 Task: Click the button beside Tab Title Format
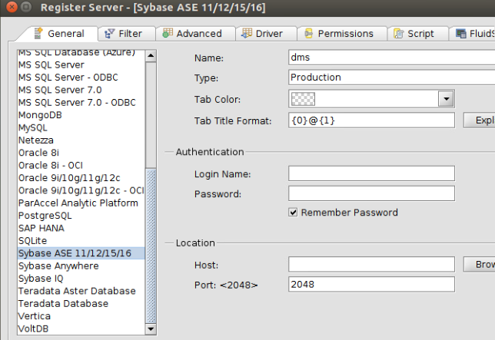[479, 120]
